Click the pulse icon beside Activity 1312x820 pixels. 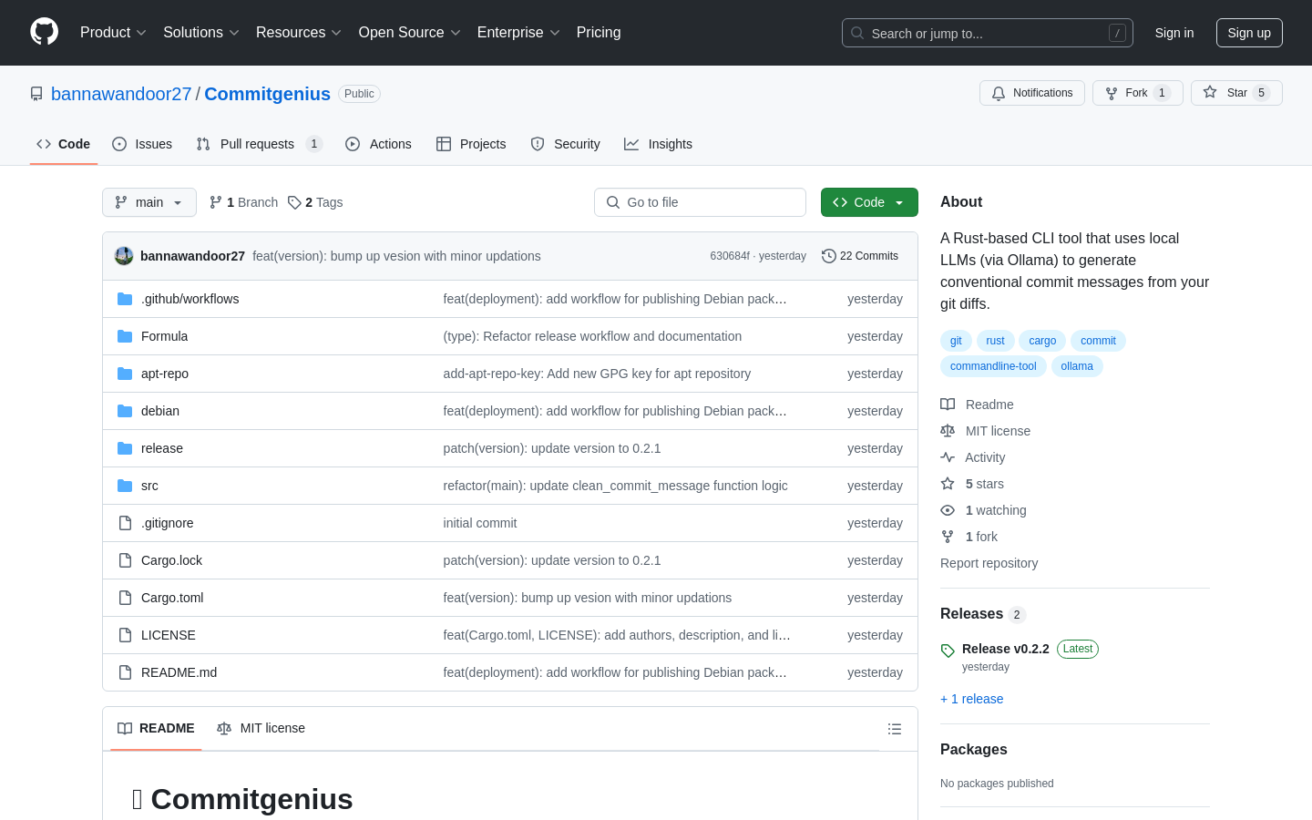pyautogui.click(x=948, y=457)
